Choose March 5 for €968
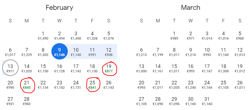This screenshot has width=249, height=110. coord(240,35)
